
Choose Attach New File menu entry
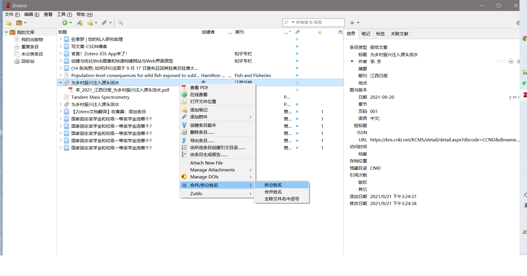pos(218,163)
